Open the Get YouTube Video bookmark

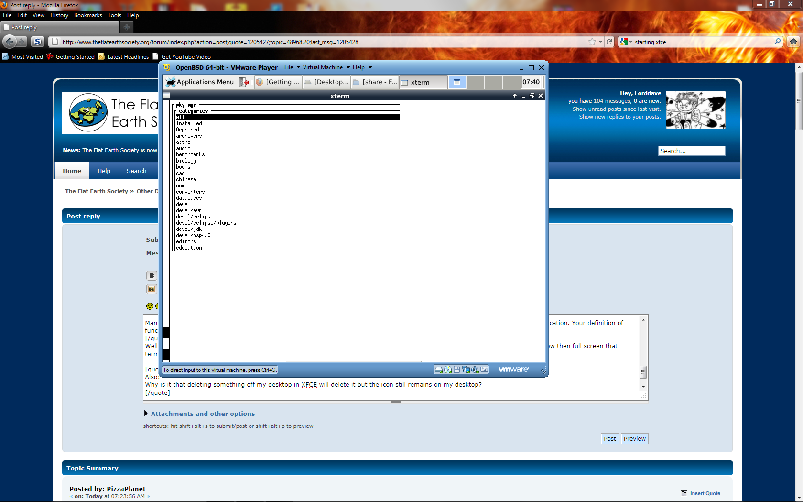click(182, 56)
